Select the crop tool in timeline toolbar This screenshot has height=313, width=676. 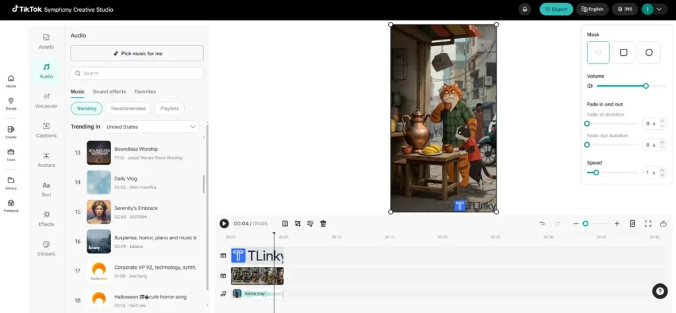pyautogui.click(x=298, y=223)
